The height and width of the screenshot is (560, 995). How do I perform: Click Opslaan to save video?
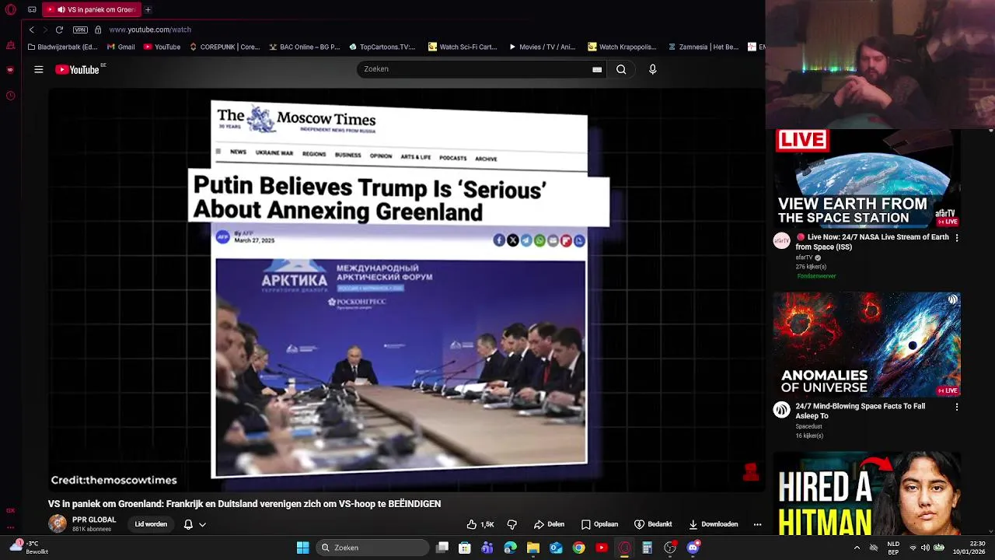(600, 524)
